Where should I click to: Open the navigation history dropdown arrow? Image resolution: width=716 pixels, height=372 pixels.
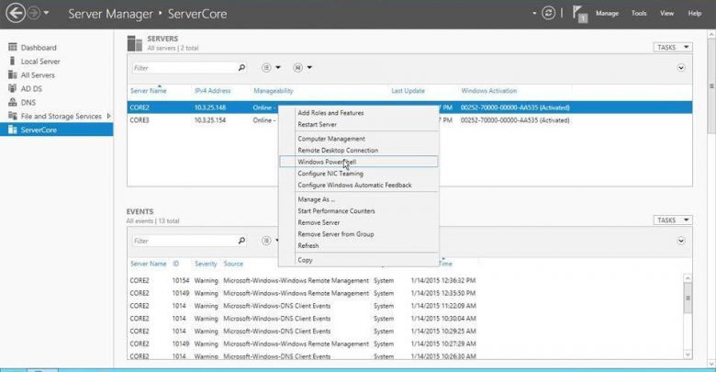46,13
